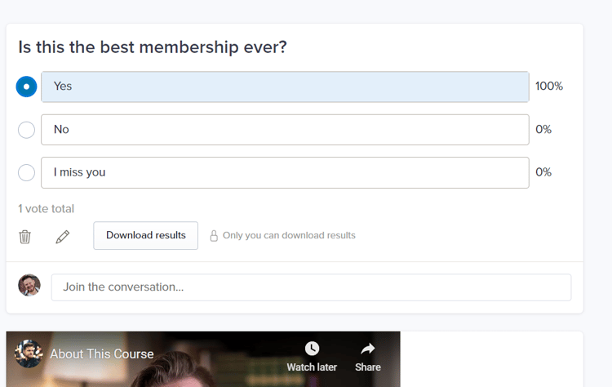Viewport: 612px width, 387px height.
Task: Click the channel avatar on video header
Action: point(29,354)
